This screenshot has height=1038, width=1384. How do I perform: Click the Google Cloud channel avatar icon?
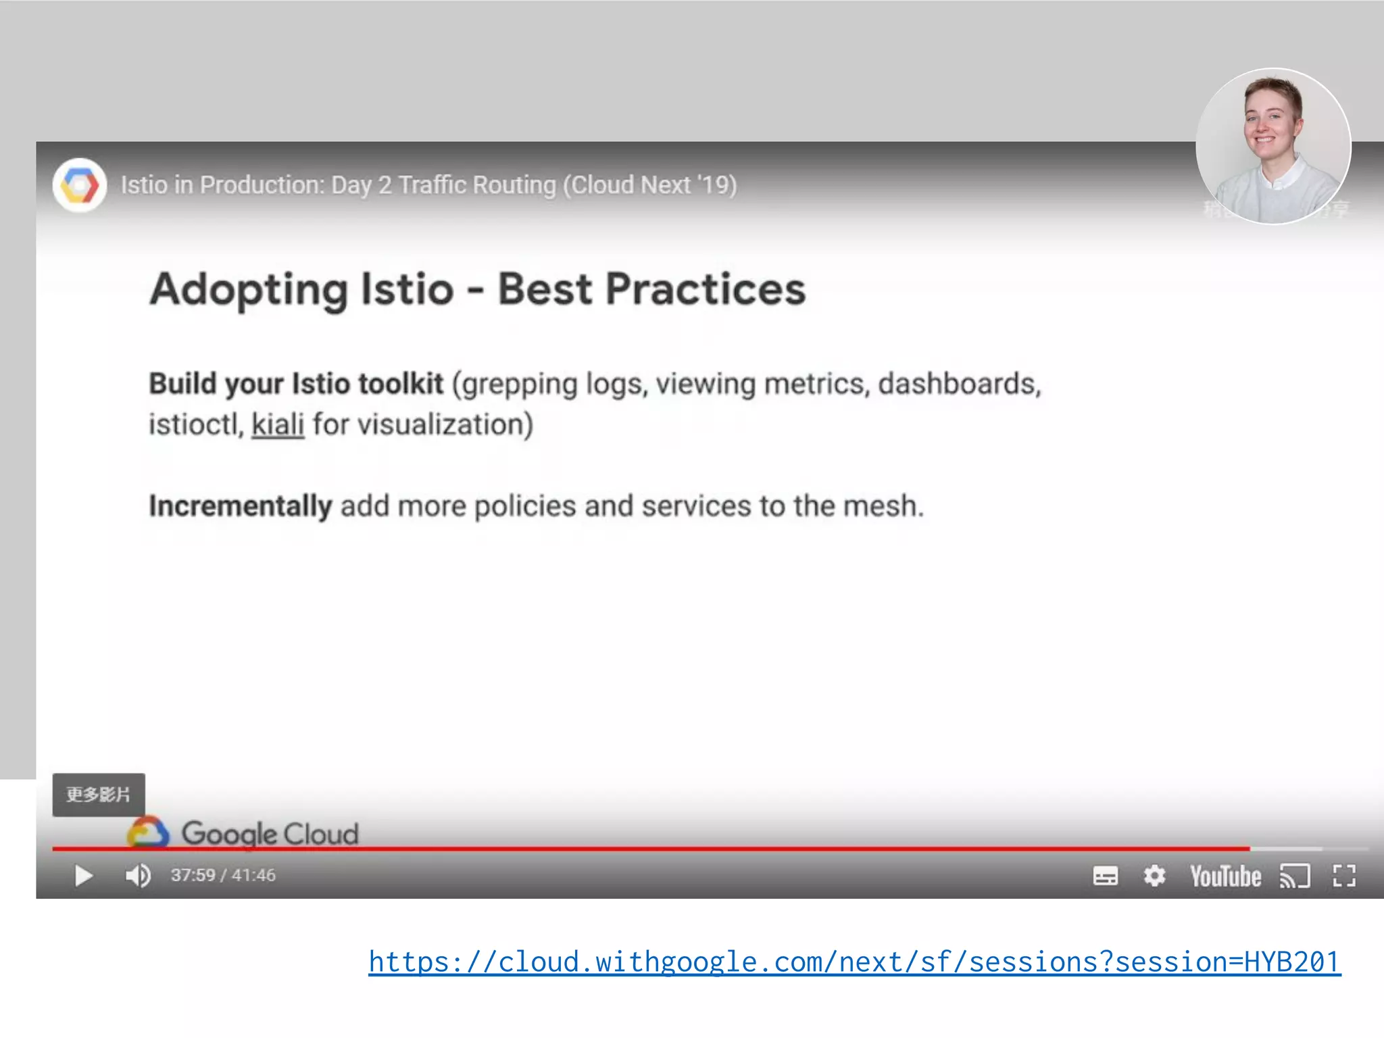click(x=80, y=185)
